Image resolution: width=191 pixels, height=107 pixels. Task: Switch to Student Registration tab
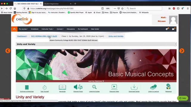point(58,4)
